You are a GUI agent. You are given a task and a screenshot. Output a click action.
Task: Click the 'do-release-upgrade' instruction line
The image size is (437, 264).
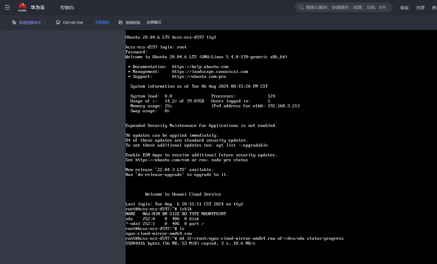pos(177,174)
